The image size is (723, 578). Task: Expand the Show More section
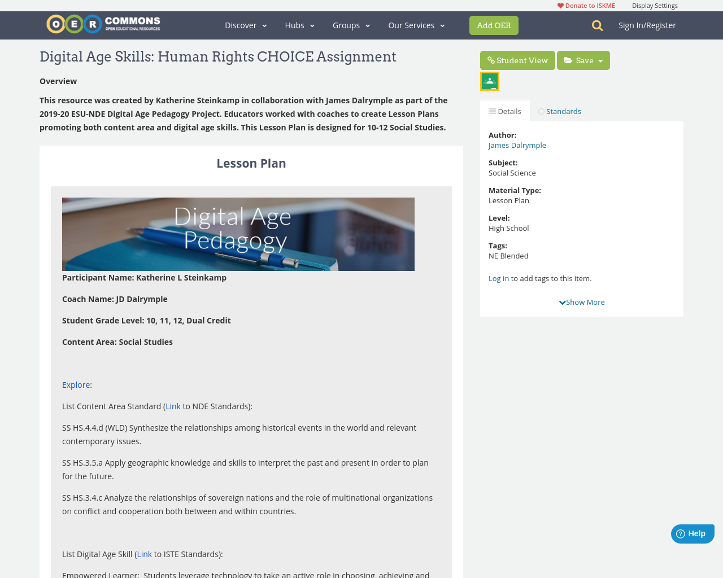[x=582, y=301]
